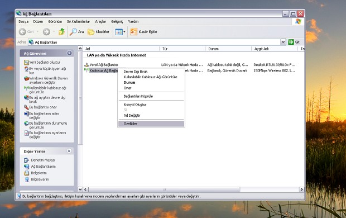Click the Ağ Bağlantıları address field
This screenshot has height=218, width=346.
click(155, 42)
